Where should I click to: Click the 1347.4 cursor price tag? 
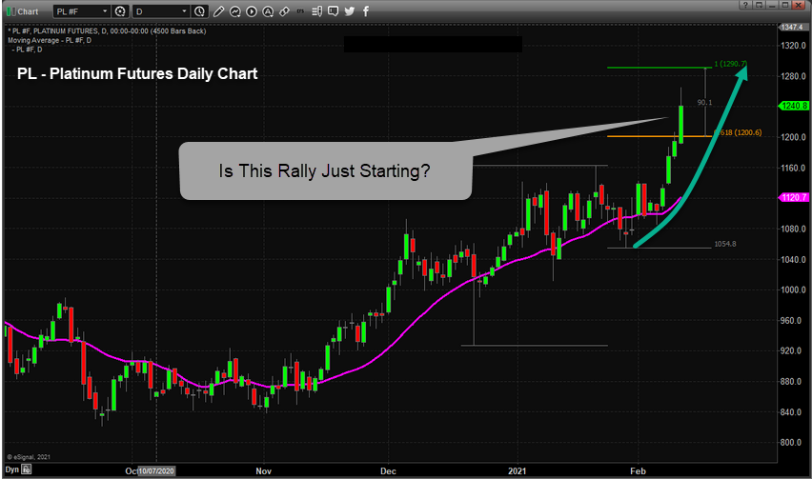792,27
